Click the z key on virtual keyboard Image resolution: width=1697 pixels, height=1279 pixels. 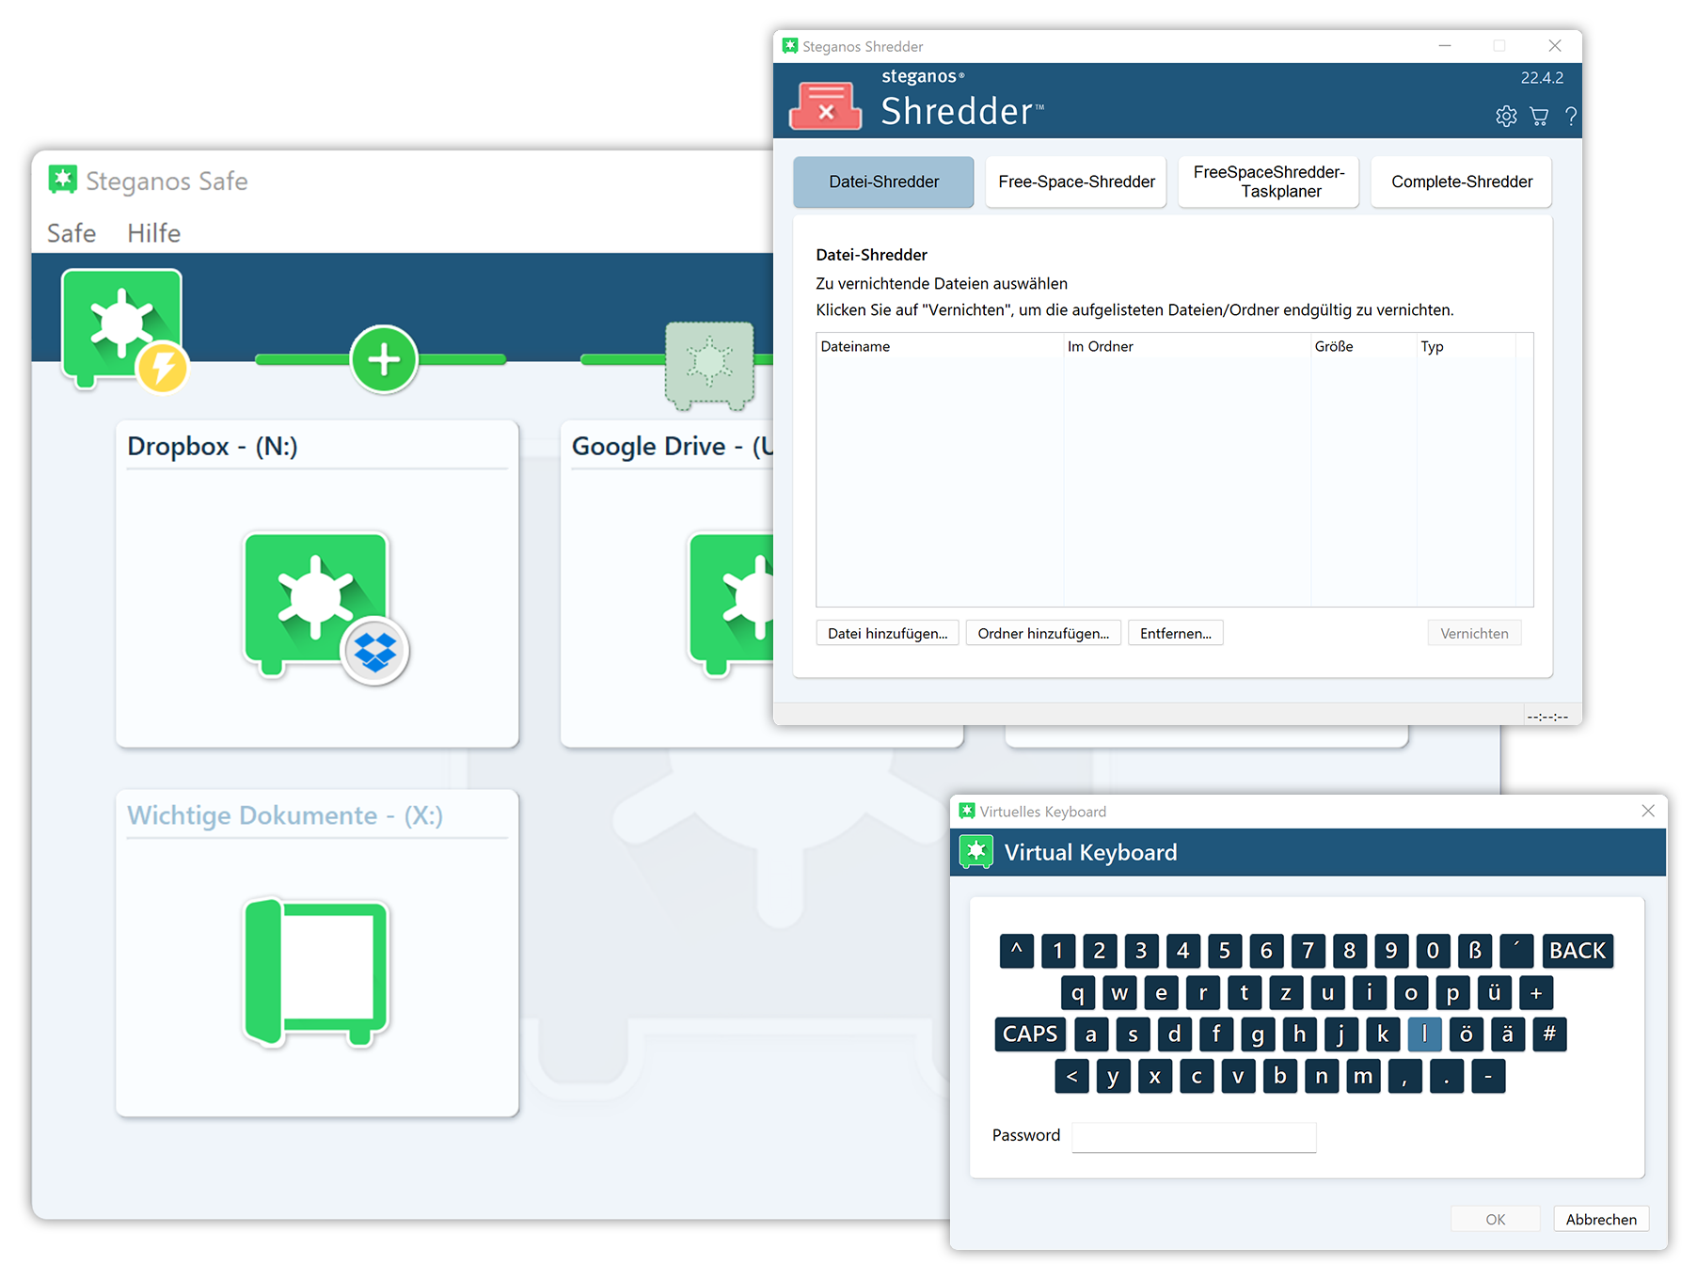click(1286, 992)
